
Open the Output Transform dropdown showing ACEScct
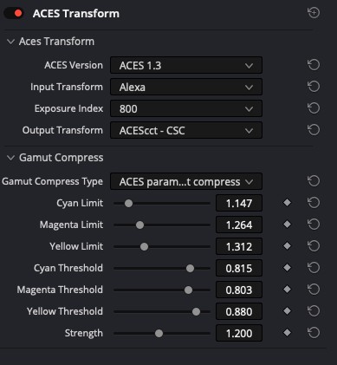point(186,130)
